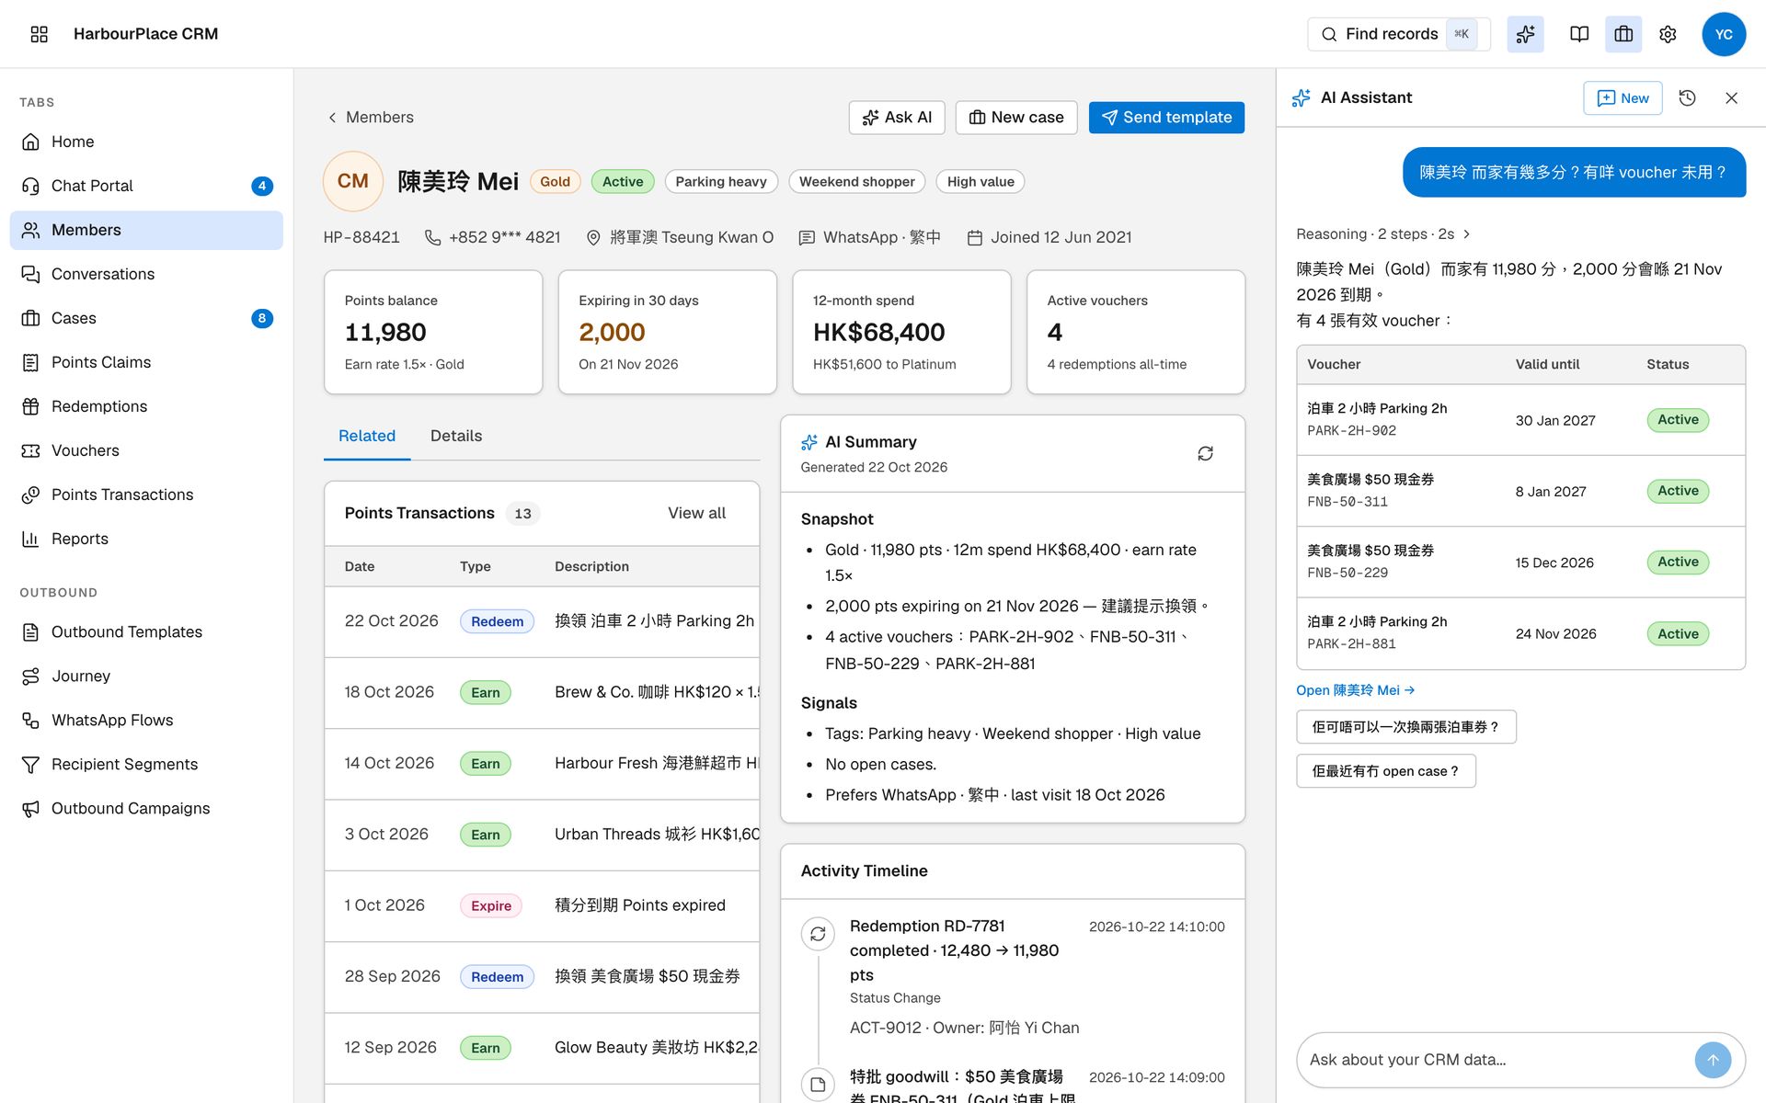The height and width of the screenshot is (1103, 1766).
Task: View all Points Transactions
Action: click(696, 513)
